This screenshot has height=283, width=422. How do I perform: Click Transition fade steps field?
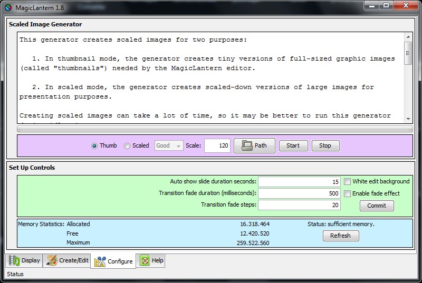299,205
